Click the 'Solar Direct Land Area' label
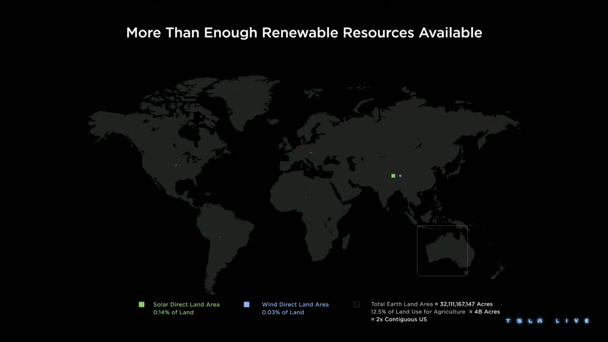 pyautogui.click(x=186, y=304)
